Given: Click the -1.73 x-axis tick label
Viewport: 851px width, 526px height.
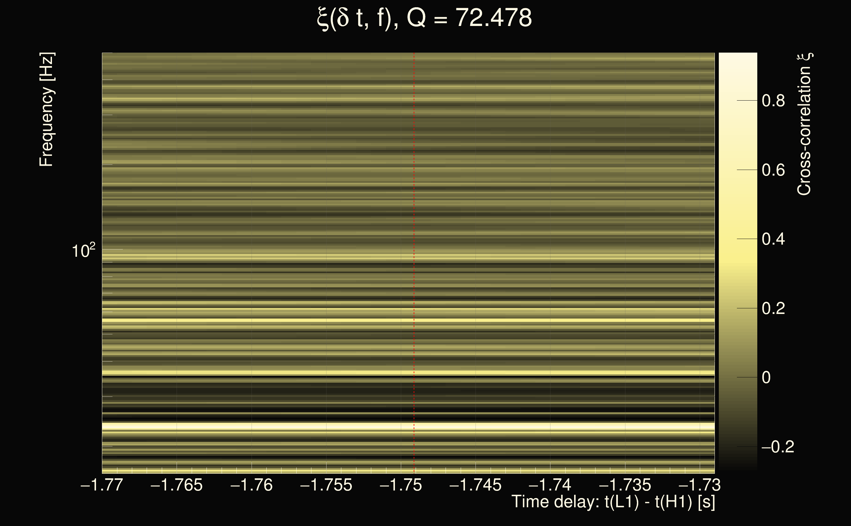Looking at the screenshot, I should (x=700, y=485).
